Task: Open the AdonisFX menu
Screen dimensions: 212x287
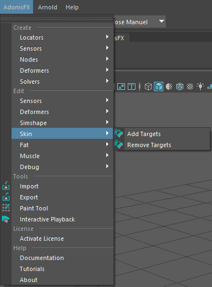Action: point(17,7)
